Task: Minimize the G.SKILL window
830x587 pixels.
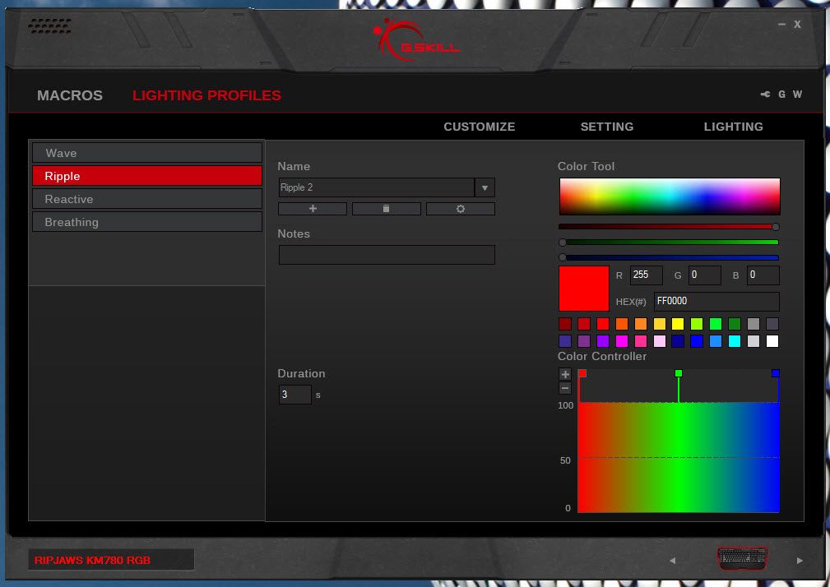Action: point(781,25)
